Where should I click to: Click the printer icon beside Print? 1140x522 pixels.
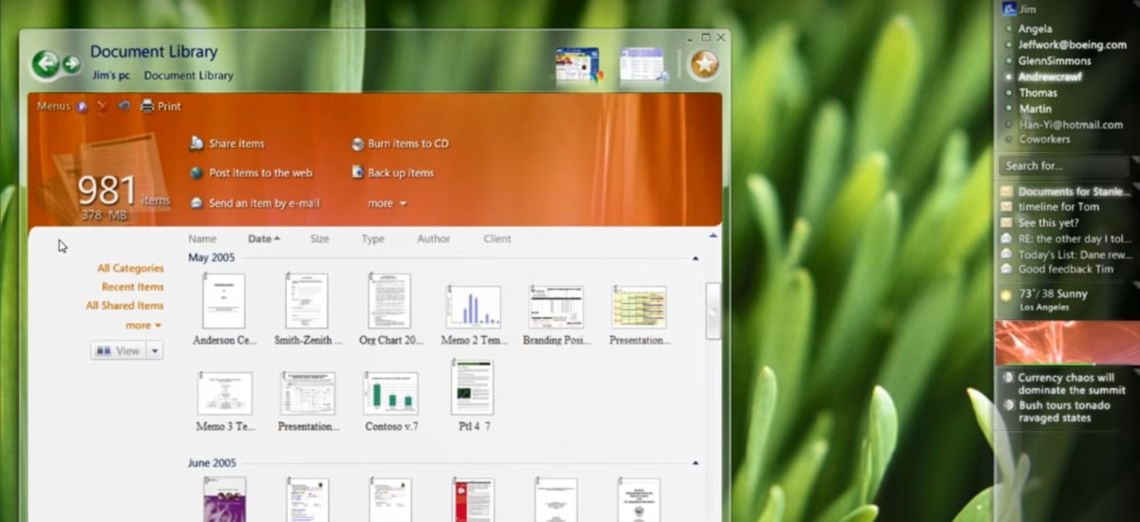[x=147, y=106]
